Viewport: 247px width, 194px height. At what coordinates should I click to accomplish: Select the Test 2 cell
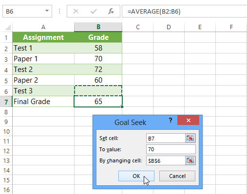pos(43,70)
